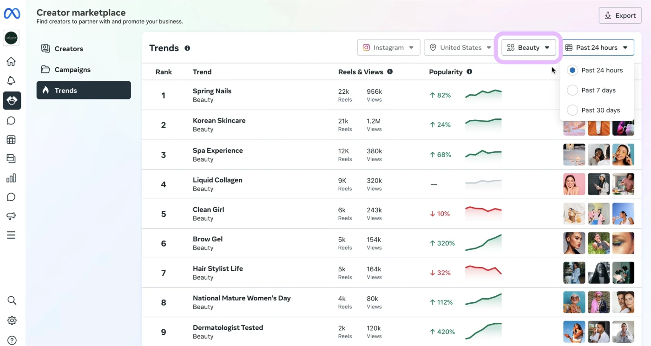
Task: Click the Meta logo icon
Action: (x=12, y=13)
